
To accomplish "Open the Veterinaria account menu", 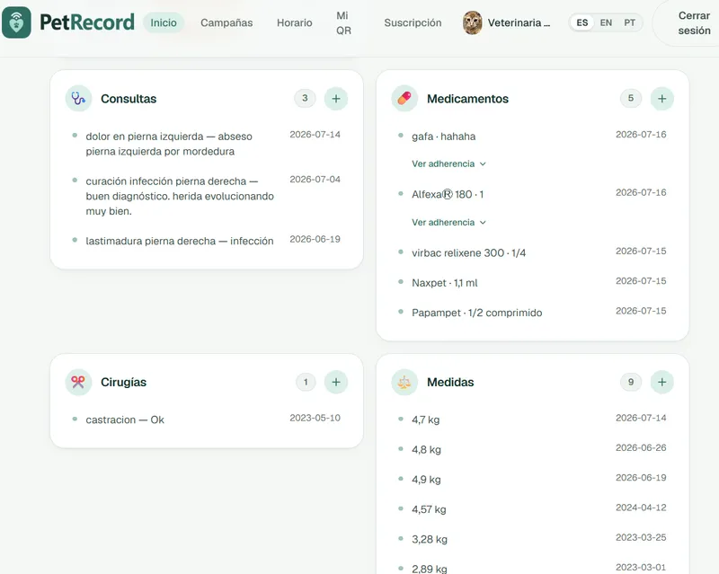I will (506, 22).
